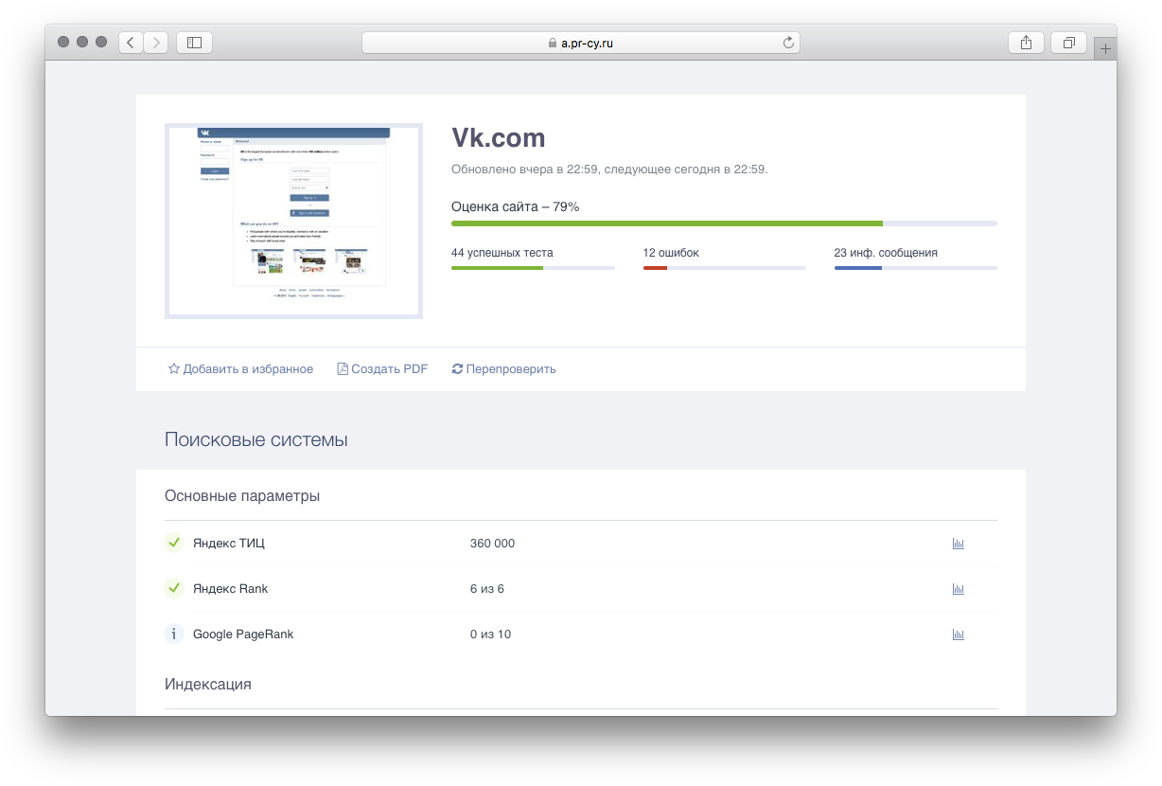Click the checkmark icon beside Яндекс Rank
The width and height of the screenshot is (1162, 786).
point(174,588)
